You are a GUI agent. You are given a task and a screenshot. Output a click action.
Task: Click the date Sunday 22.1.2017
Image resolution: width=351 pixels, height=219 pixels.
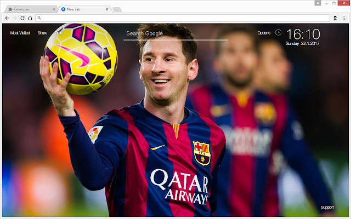click(302, 43)
